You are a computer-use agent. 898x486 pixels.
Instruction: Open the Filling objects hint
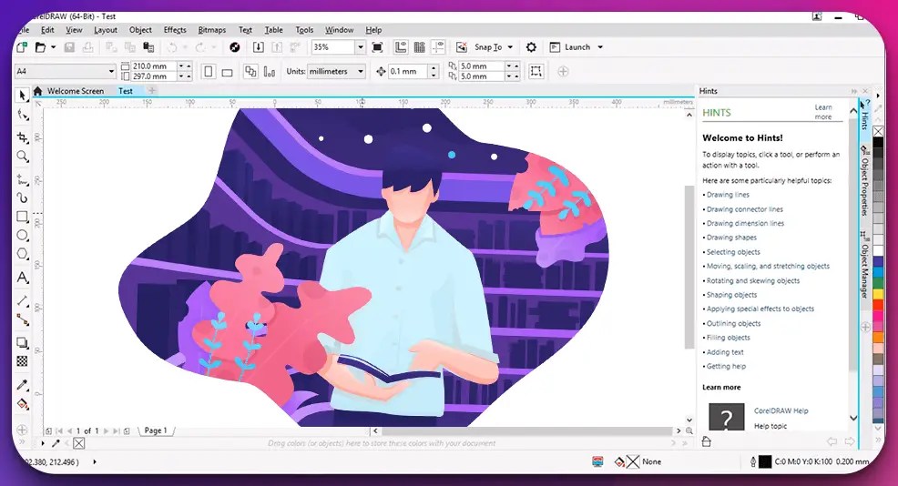tap(728, 338)
